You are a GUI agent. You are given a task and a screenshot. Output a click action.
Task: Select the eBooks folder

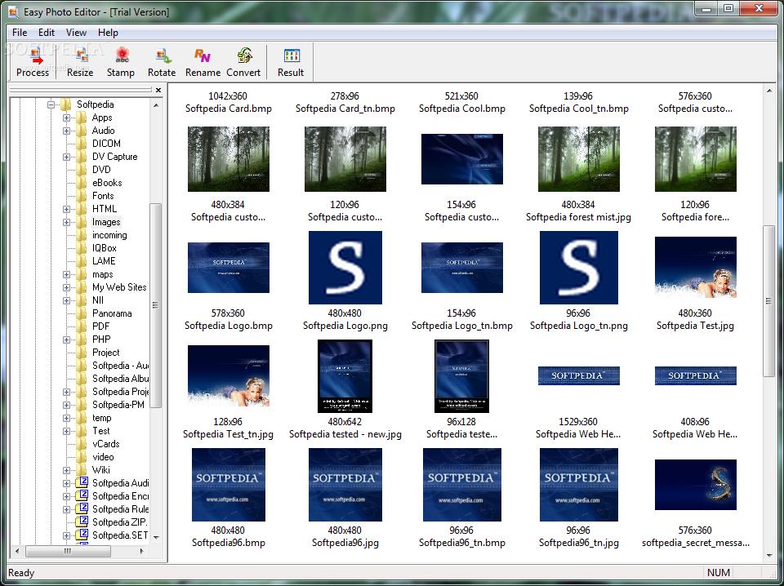107,183
